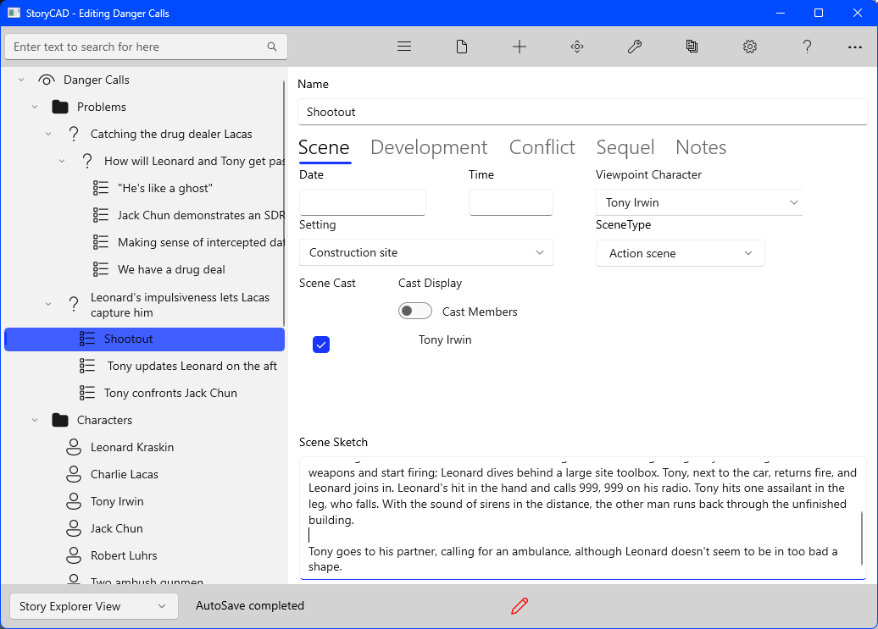The image size is (878, 629).
Task: Click the wrench tools icon
Action: (635, 47)
